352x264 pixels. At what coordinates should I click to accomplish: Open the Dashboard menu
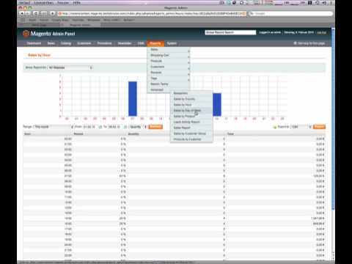[x=34, y=43]
